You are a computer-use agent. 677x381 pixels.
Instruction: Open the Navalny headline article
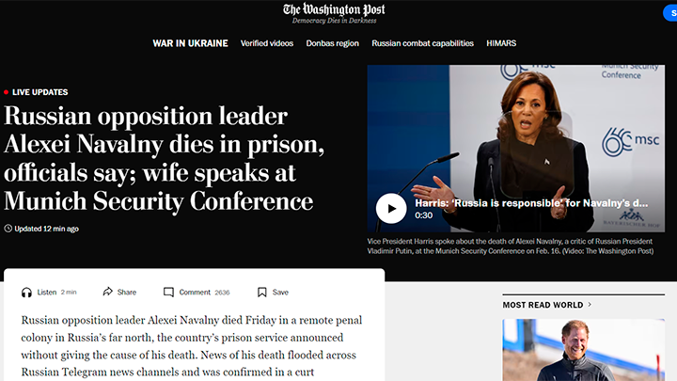coord(164,159)
